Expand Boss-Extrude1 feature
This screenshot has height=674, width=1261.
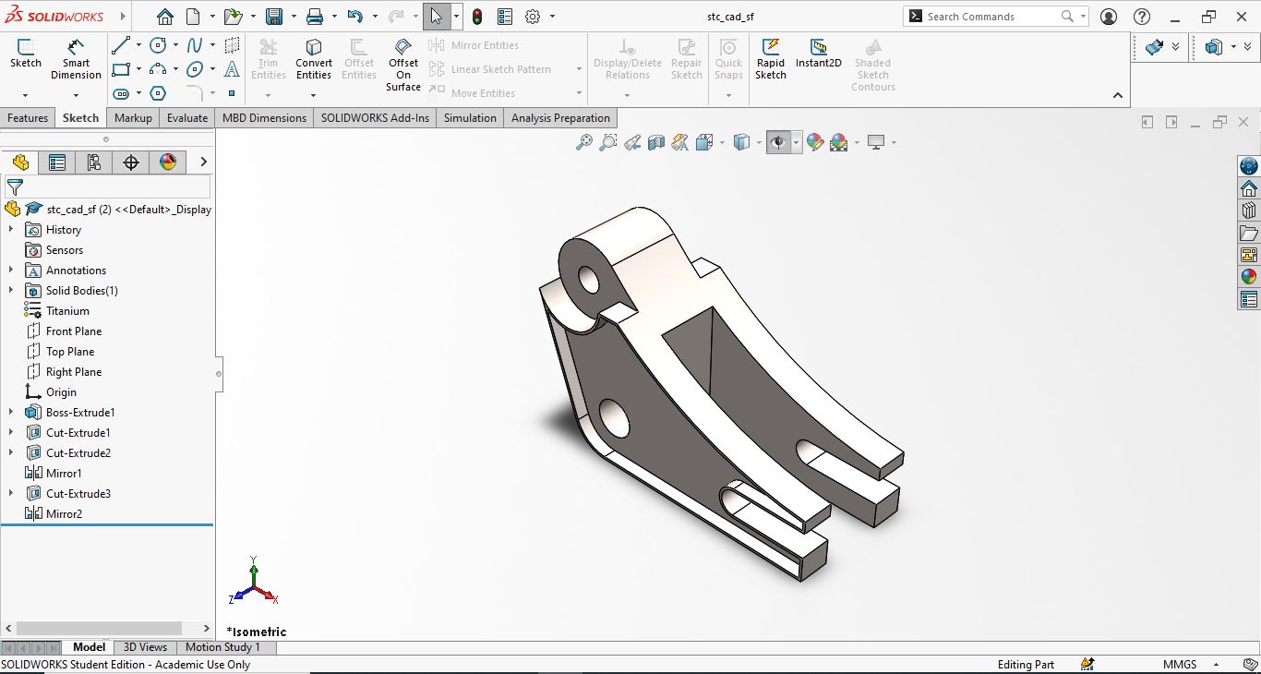coord(11,413)
